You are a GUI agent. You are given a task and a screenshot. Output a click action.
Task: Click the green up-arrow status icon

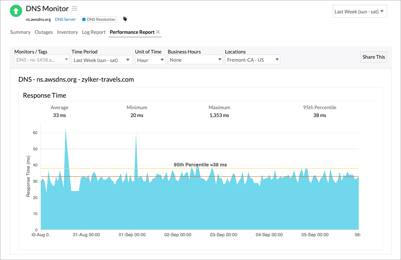click(16, 11)
